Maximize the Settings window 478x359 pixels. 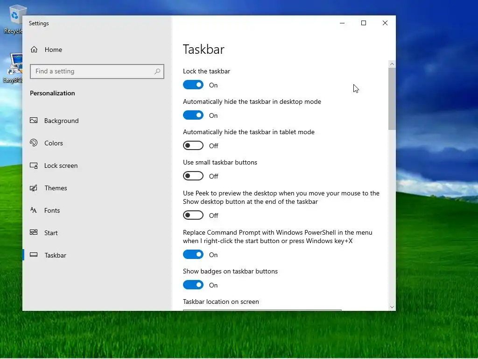coord(363,23)
